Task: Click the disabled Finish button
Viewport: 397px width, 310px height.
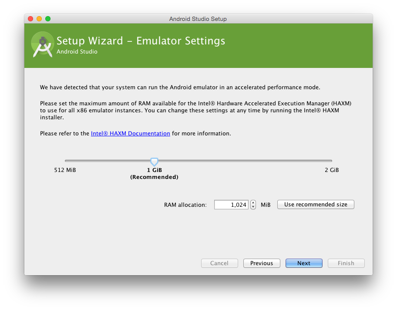Action: click(x=346, y=263)
